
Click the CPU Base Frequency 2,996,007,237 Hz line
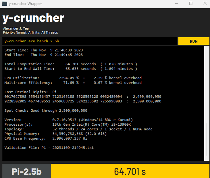(46, 139)
